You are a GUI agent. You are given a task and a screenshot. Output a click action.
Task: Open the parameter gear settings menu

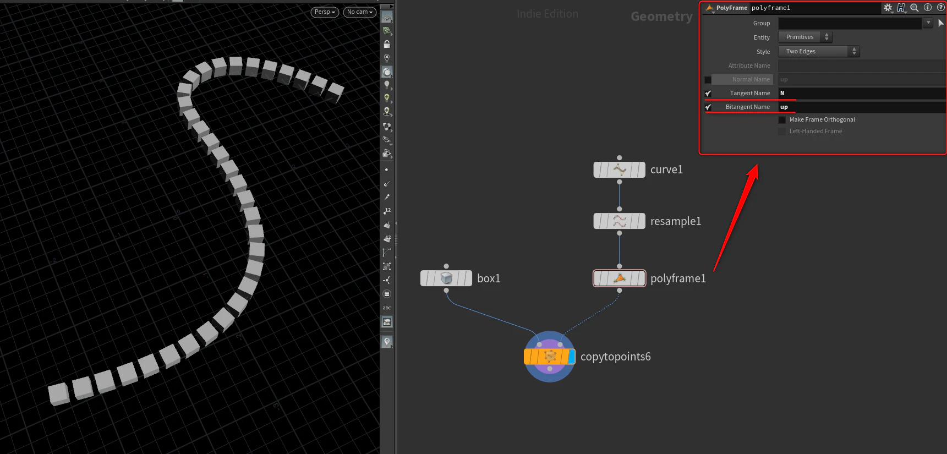coord(888,8)
